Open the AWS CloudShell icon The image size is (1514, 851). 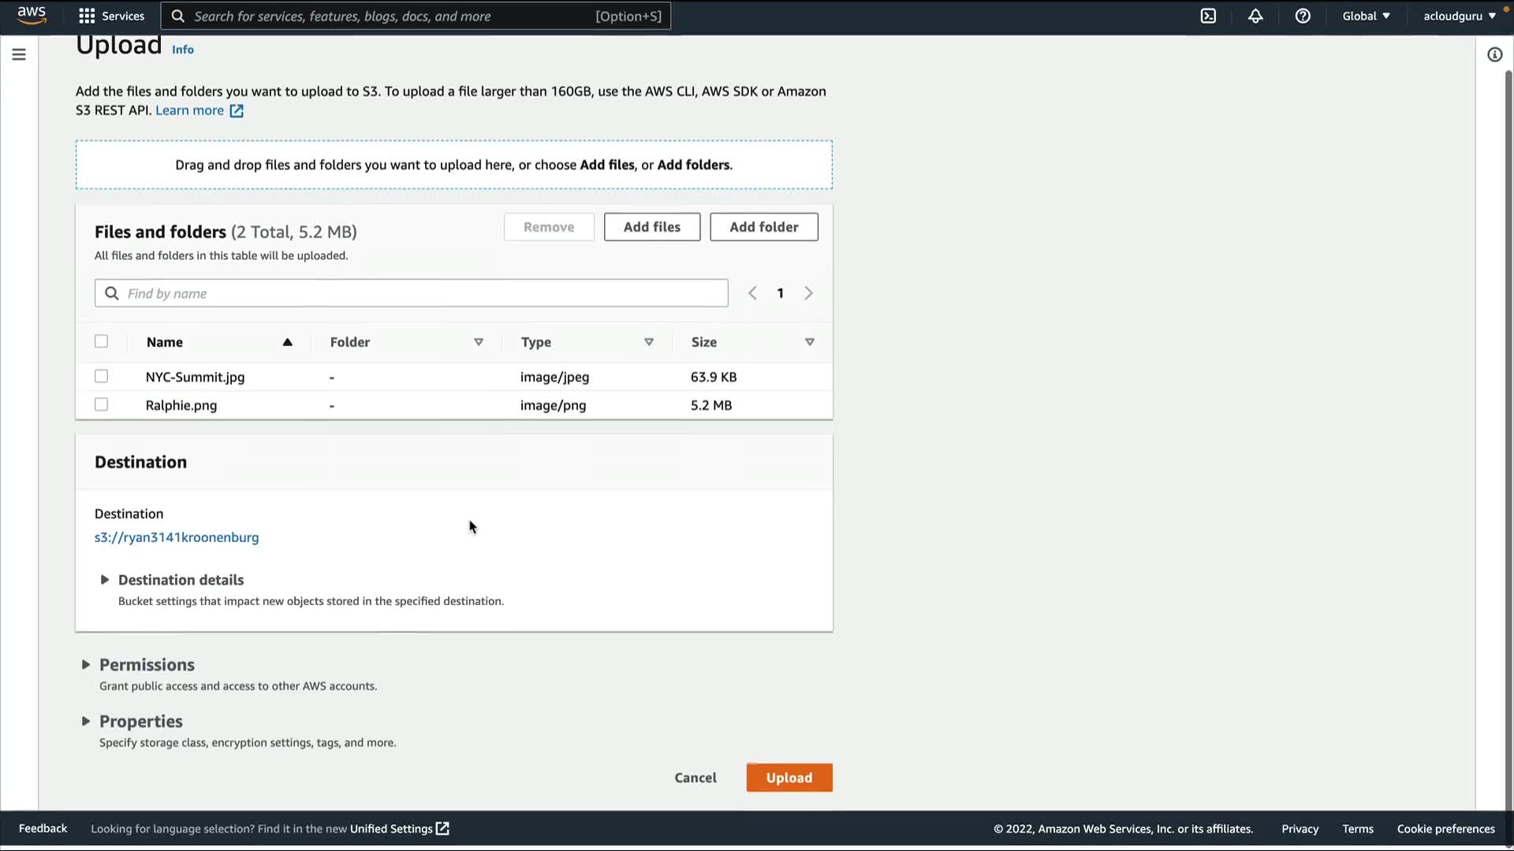1208,16
